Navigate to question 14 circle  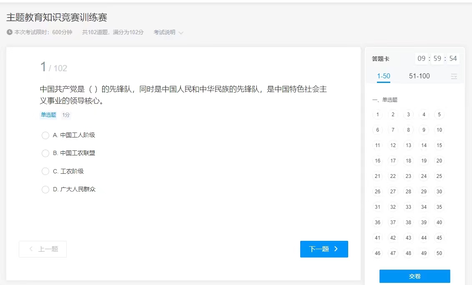coord(424,145)
